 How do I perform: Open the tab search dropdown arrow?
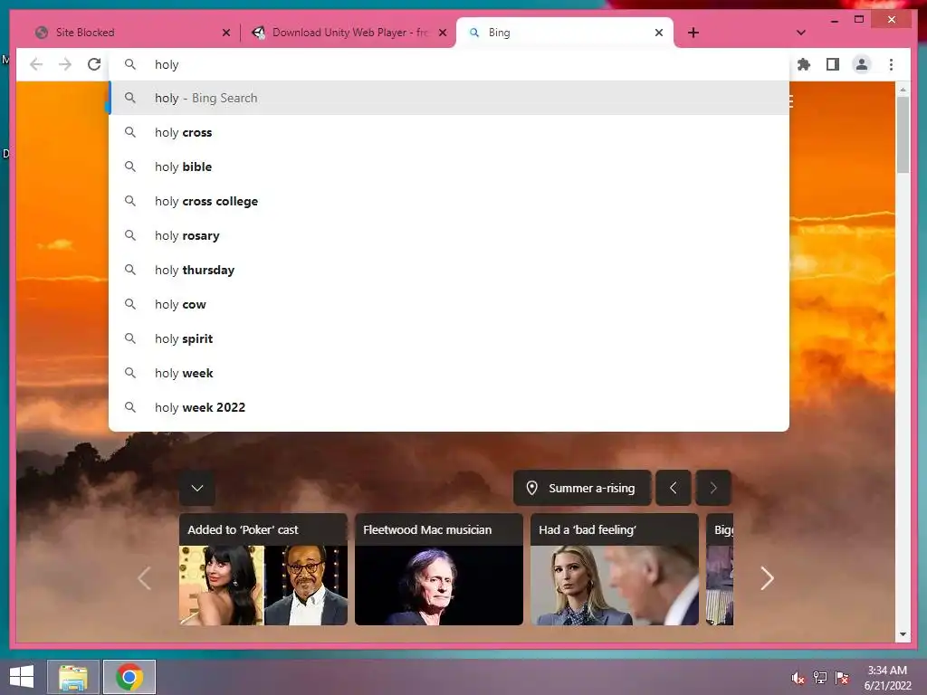point(800,33)
